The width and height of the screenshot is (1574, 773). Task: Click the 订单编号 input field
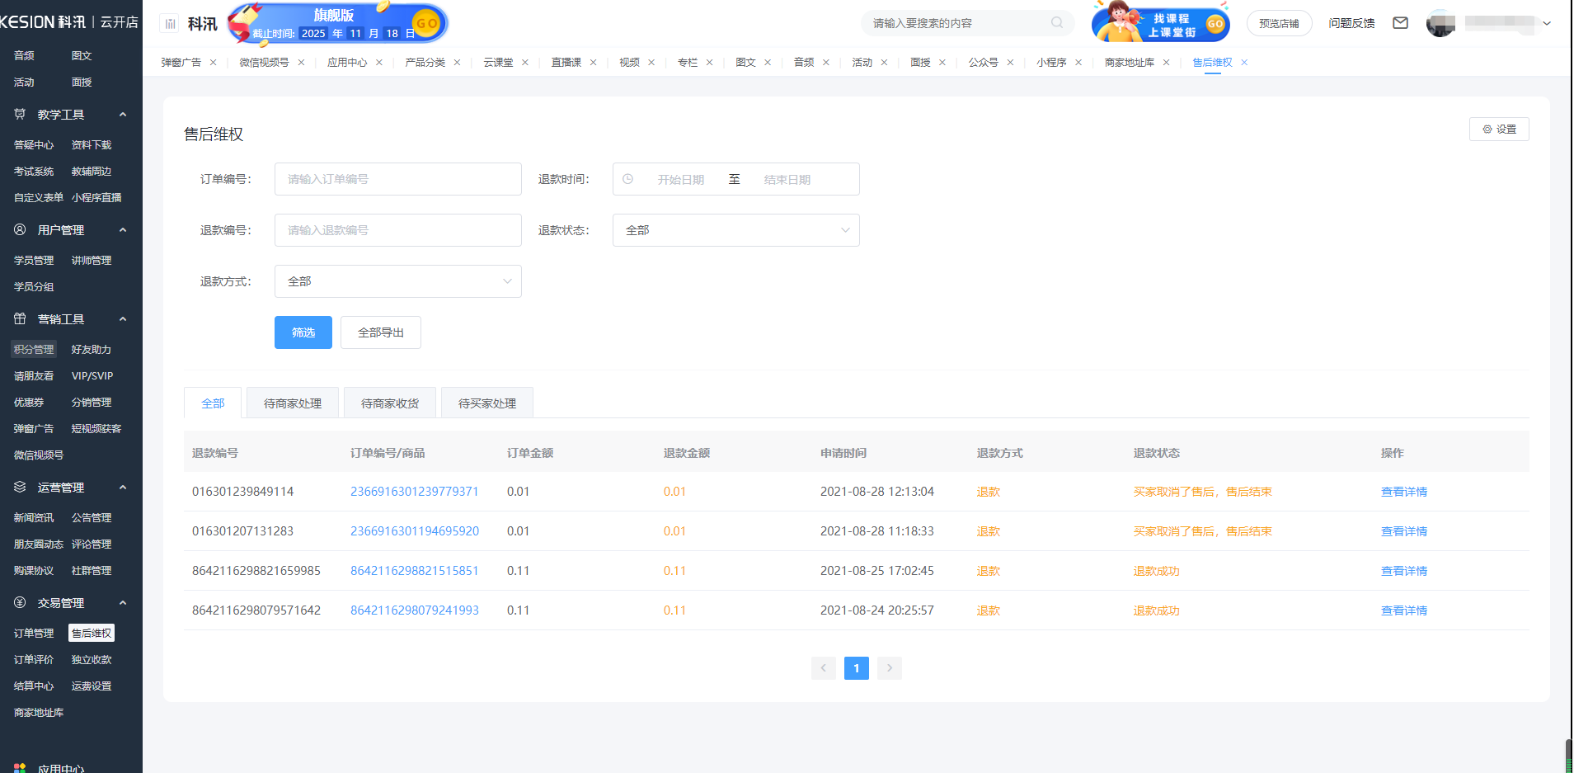(x=397, y=178)
